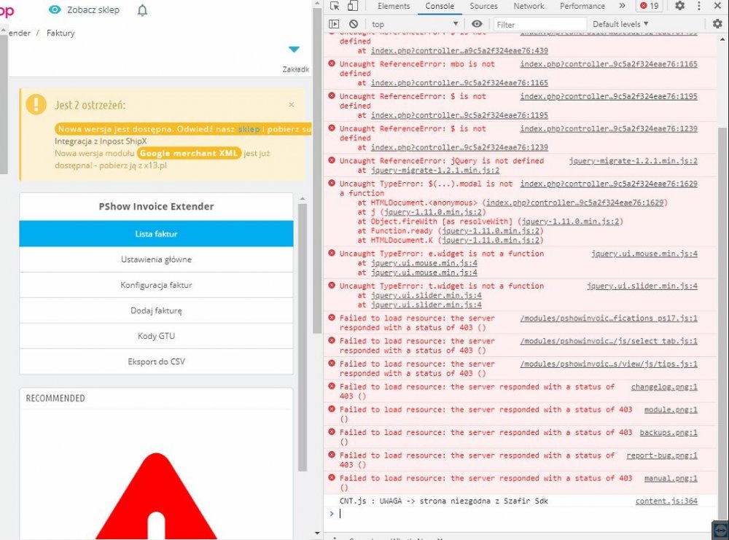
Task: Click the yellow warning exclamation icon
Action: tap(36, 104)
